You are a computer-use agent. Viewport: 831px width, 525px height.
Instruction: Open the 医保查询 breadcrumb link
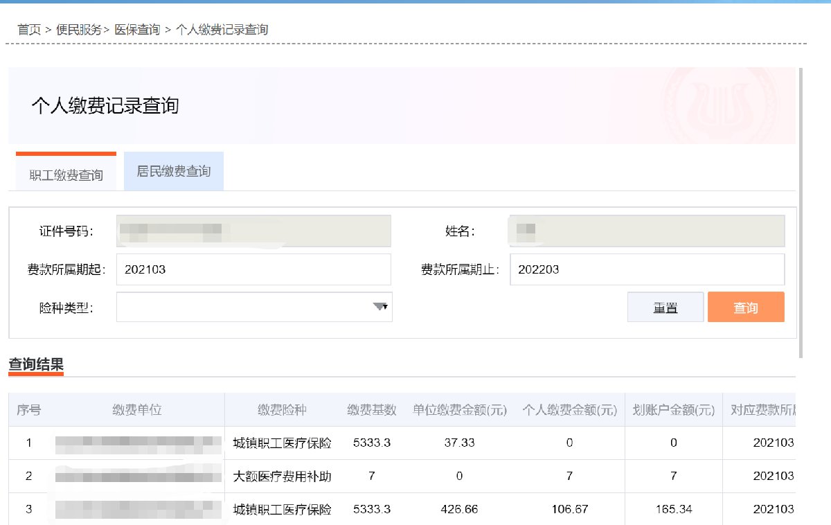pos(137,30)
